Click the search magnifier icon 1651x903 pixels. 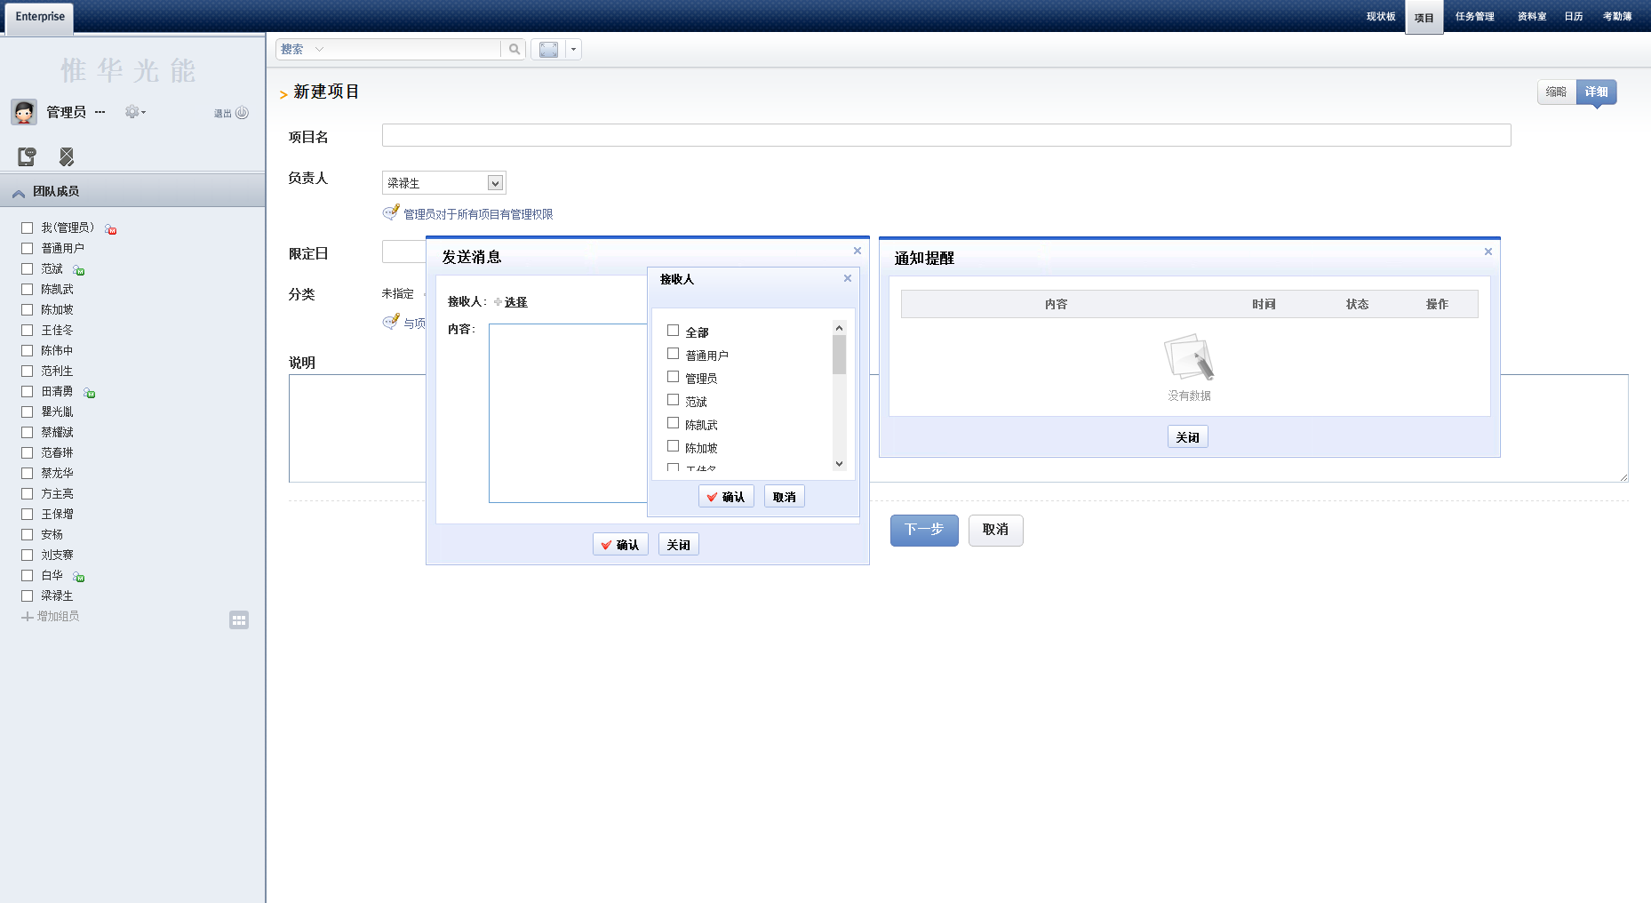(514, 50)
